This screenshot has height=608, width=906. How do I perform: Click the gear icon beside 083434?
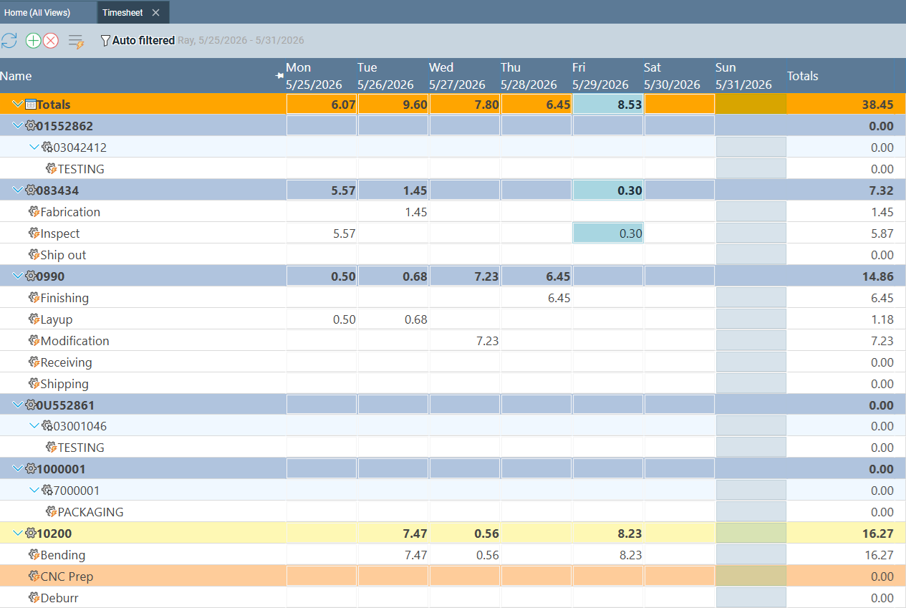click(30, 190)
